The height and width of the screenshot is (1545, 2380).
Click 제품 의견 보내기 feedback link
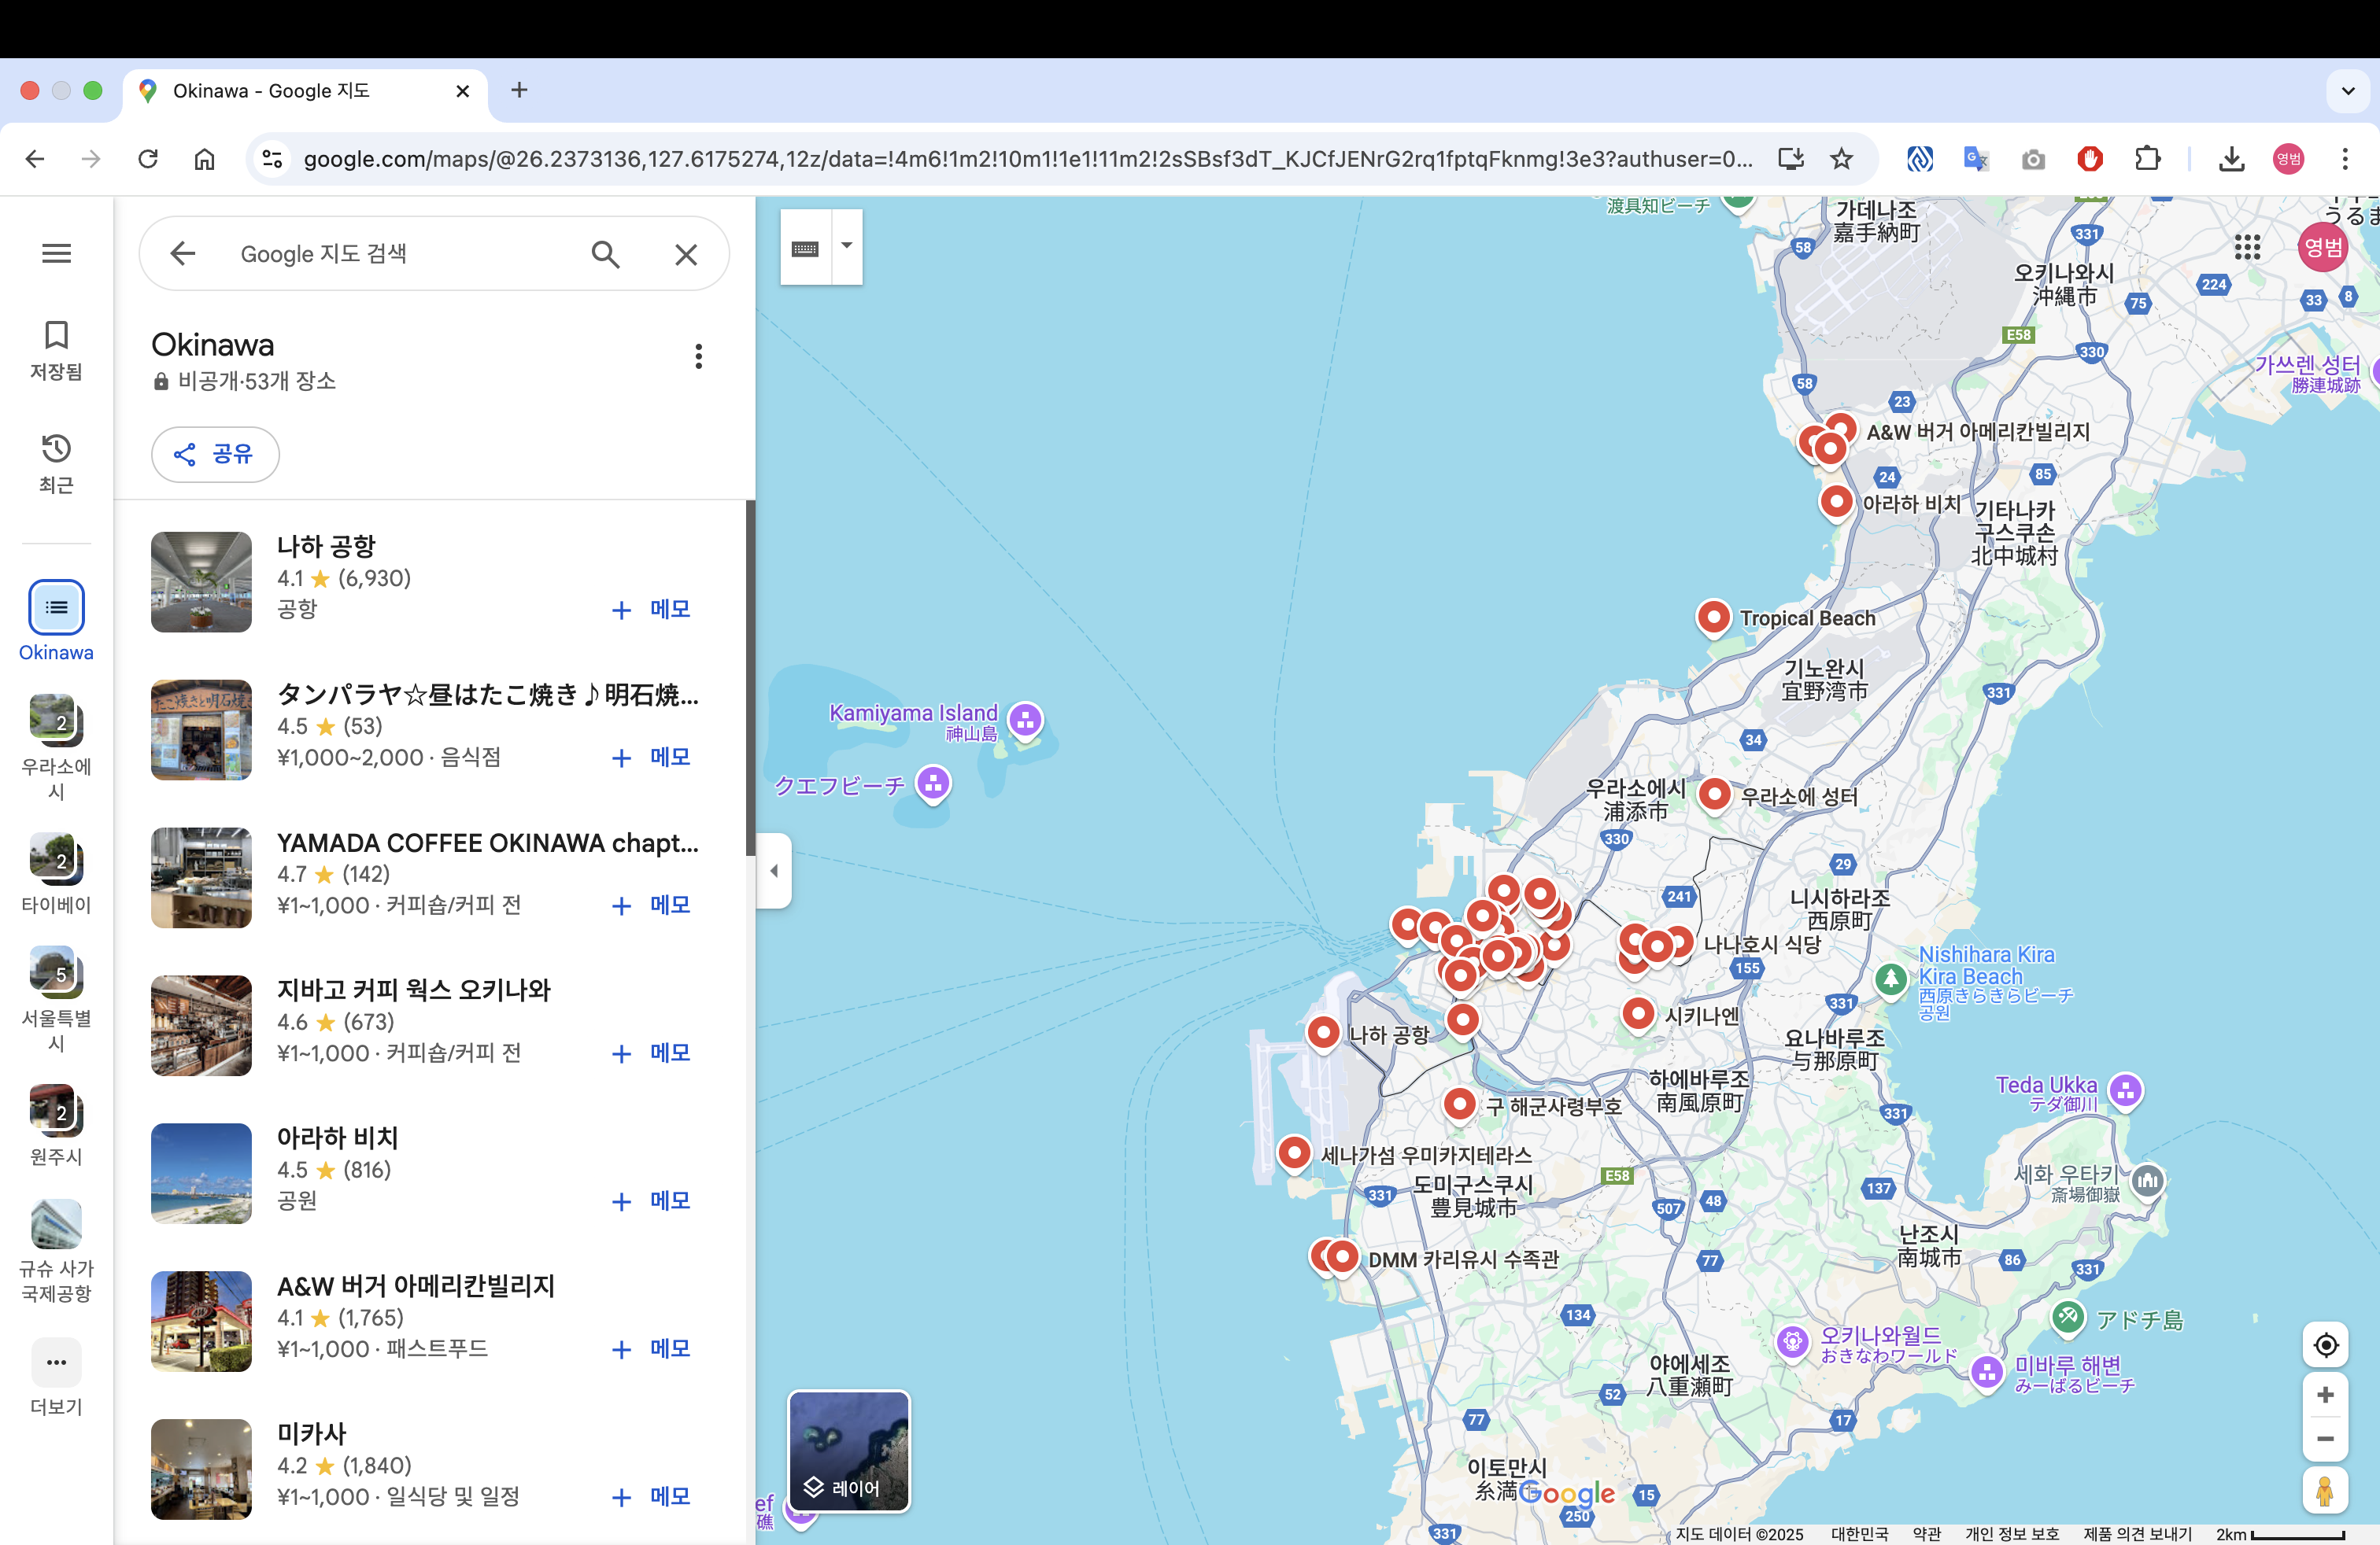click(x=2137, y=1534)
